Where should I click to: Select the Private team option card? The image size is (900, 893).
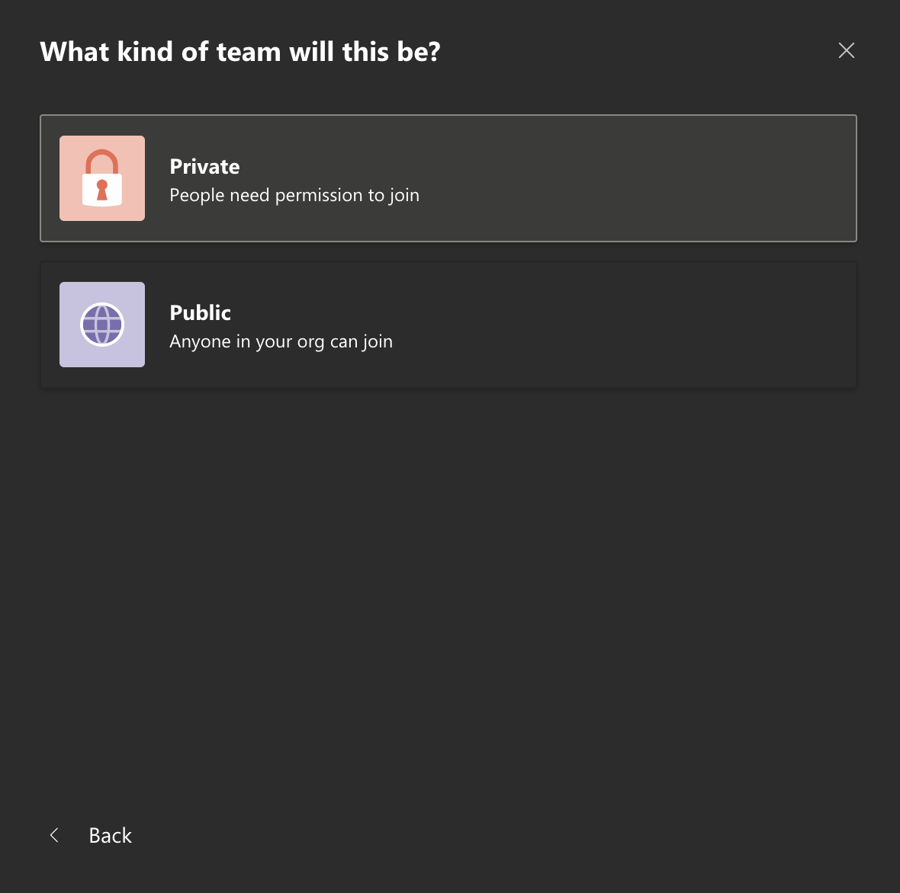pos(448,178)
